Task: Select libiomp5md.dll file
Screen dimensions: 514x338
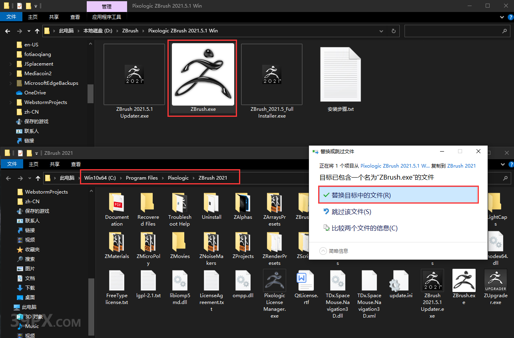Action: (x=180, y=288)
